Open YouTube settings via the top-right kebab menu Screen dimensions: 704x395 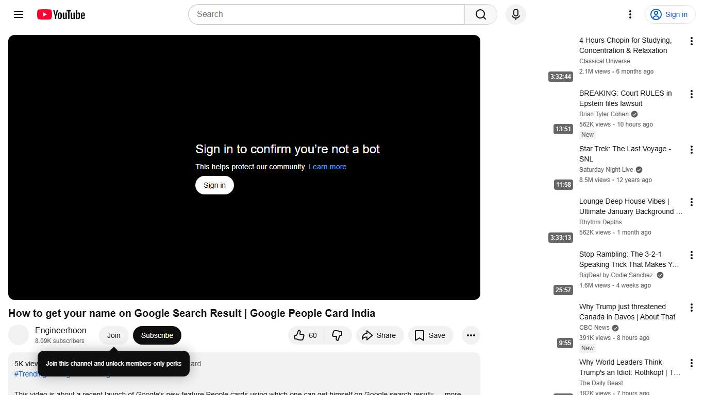pos(630,14)
